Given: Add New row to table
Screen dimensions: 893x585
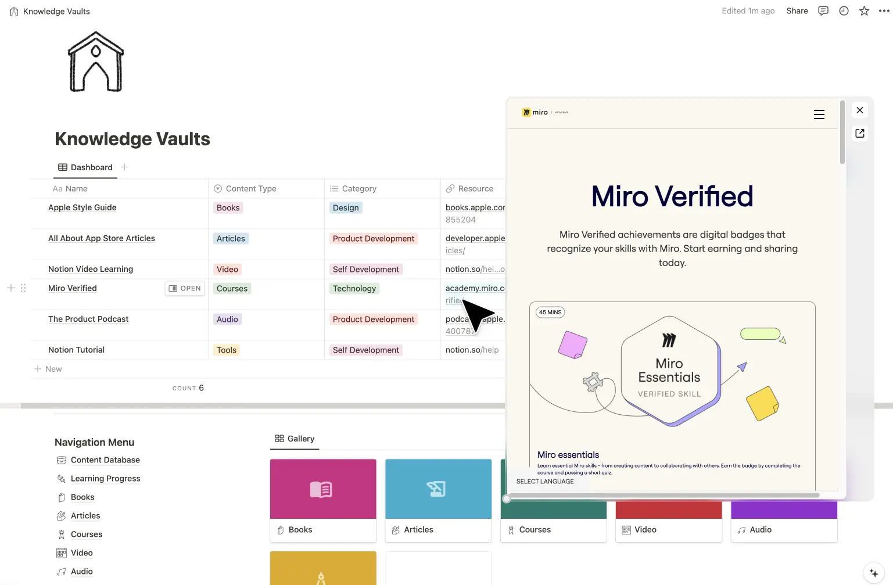Looking at the screenshot, I should tap(48, 369).
